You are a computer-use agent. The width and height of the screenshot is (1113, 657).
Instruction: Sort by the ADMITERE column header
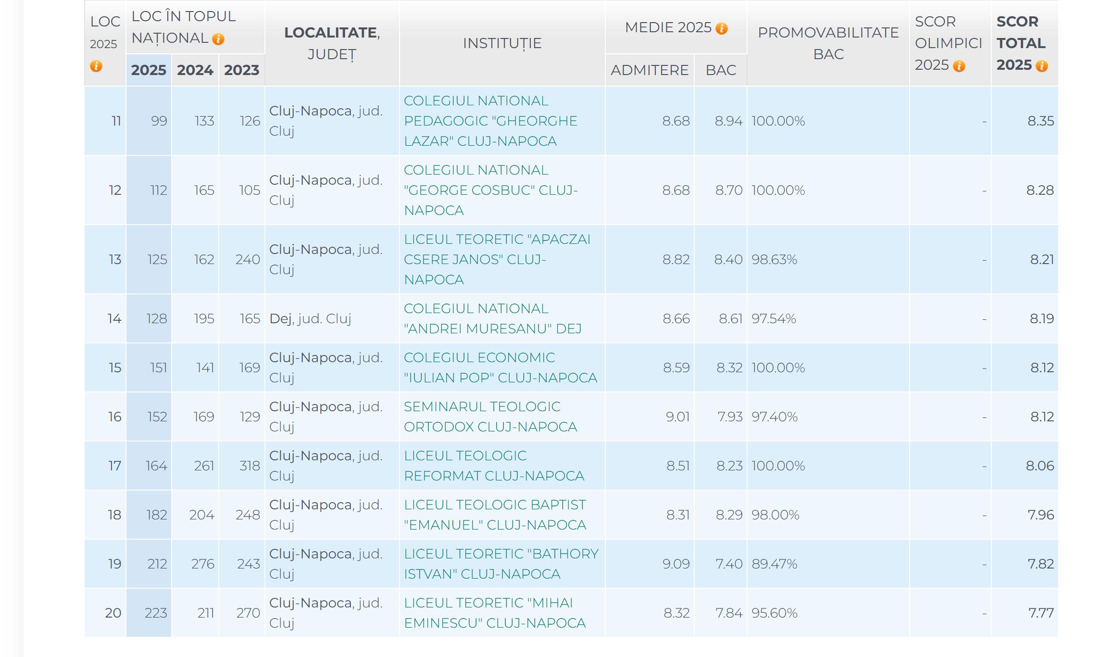point(650,70)
